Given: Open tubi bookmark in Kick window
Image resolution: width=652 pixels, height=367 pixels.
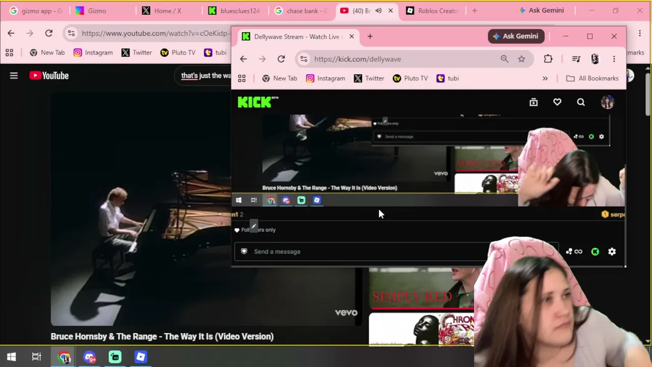Looking at the screenshot, I should click(448, 78).
